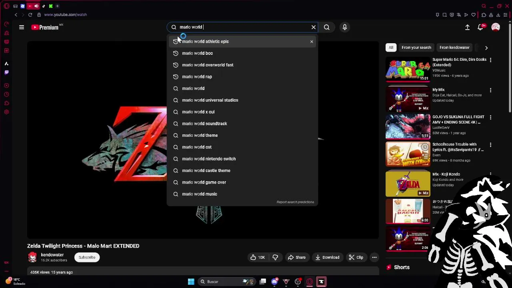This screenshot has width=512, height=288.
Task: Choose 'mario world castle theme' suggestion
Action: pyautogui.click(x=242, y=170)
